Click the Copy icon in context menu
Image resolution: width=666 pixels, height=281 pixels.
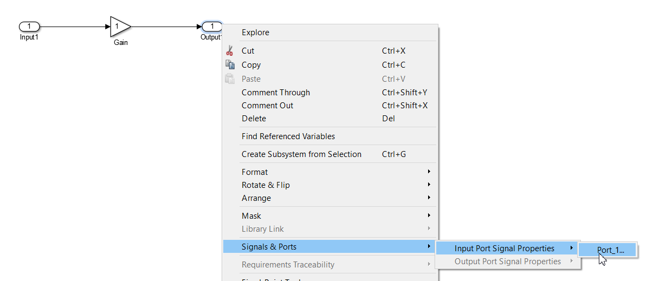click(x=230, y=65)
